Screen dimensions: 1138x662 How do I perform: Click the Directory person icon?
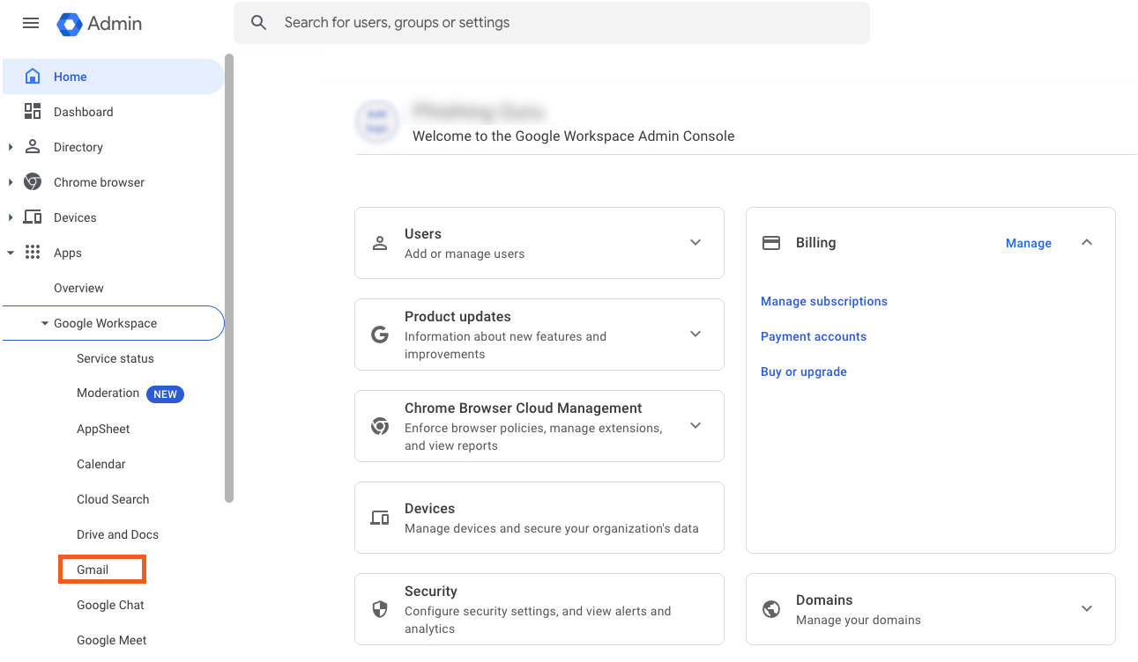click(x=33, y=147)
